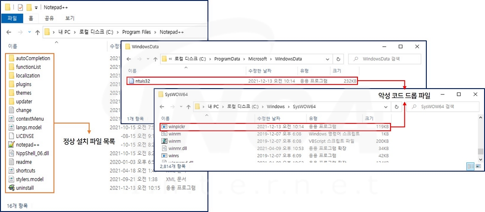Open the 공유 ribbon tab

[49, 18]
